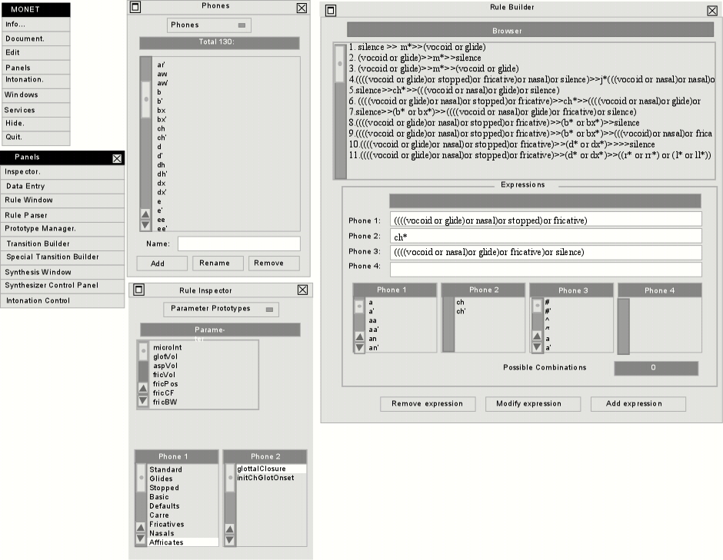Select 'initChGlotOnset' in Rule Inspector's Phone 2 list
Viewport: 723px width, 560px height.
(265, 478)
